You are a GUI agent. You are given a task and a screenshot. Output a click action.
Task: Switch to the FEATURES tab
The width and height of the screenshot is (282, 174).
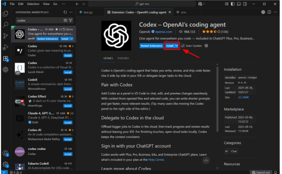123,59
